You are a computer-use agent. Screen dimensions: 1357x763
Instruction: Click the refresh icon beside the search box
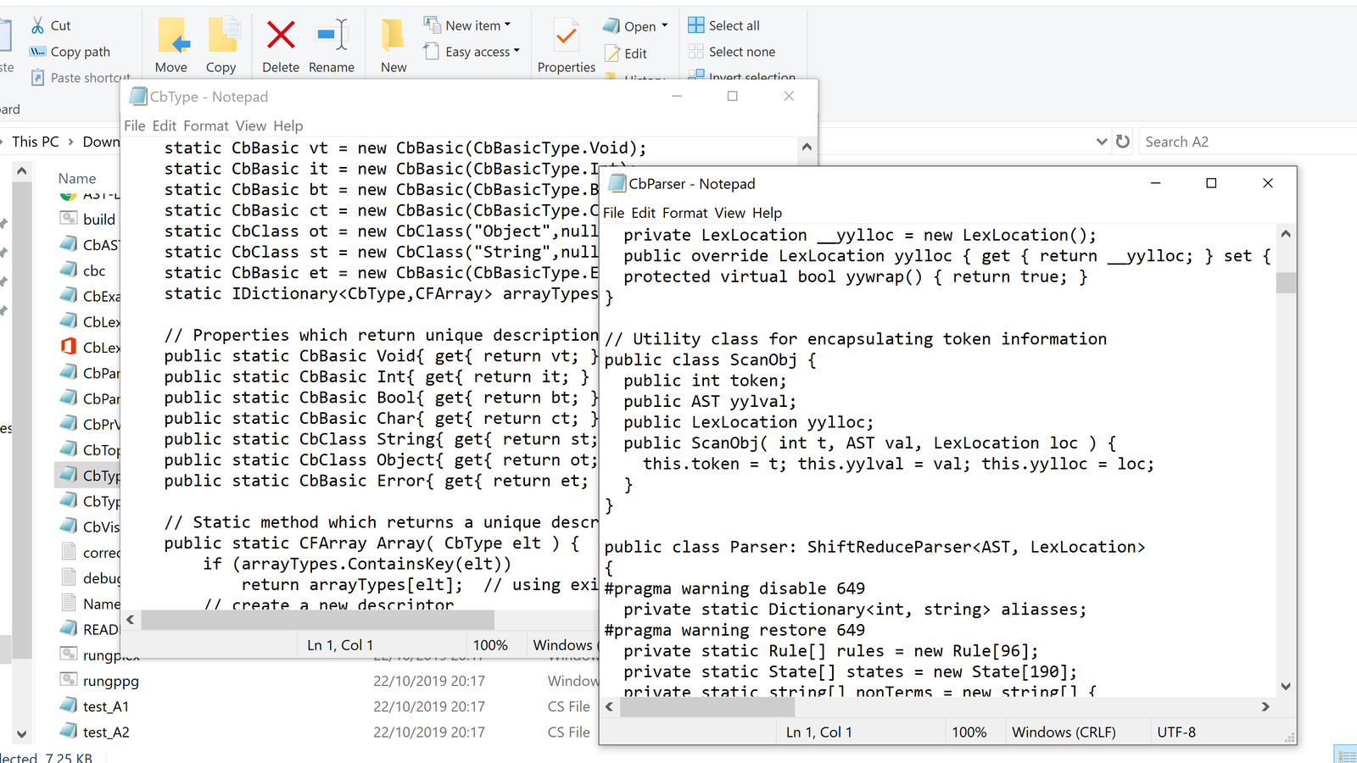(x=1122, y=142)
